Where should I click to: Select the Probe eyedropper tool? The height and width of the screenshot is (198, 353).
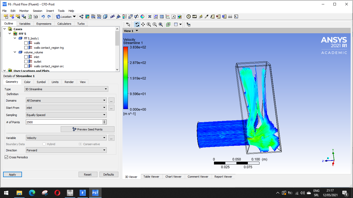point(206,16)
